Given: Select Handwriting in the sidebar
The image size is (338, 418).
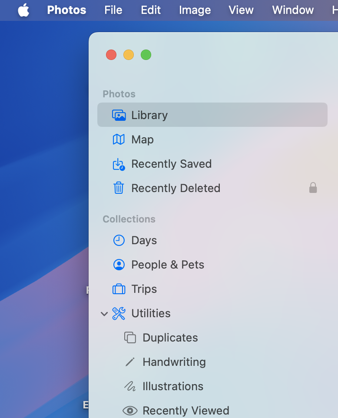Looking at the screenshot, I should [174, 362].
